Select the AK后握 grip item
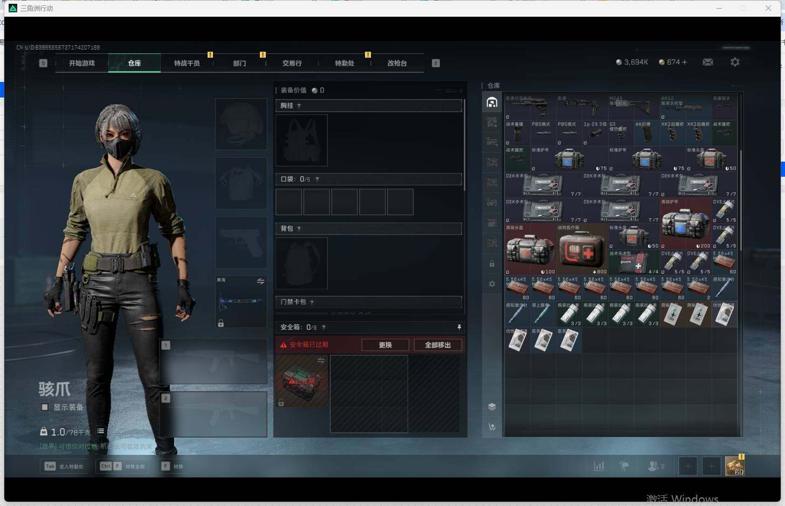This screenshot has height=506, width=785. [647, 133]
